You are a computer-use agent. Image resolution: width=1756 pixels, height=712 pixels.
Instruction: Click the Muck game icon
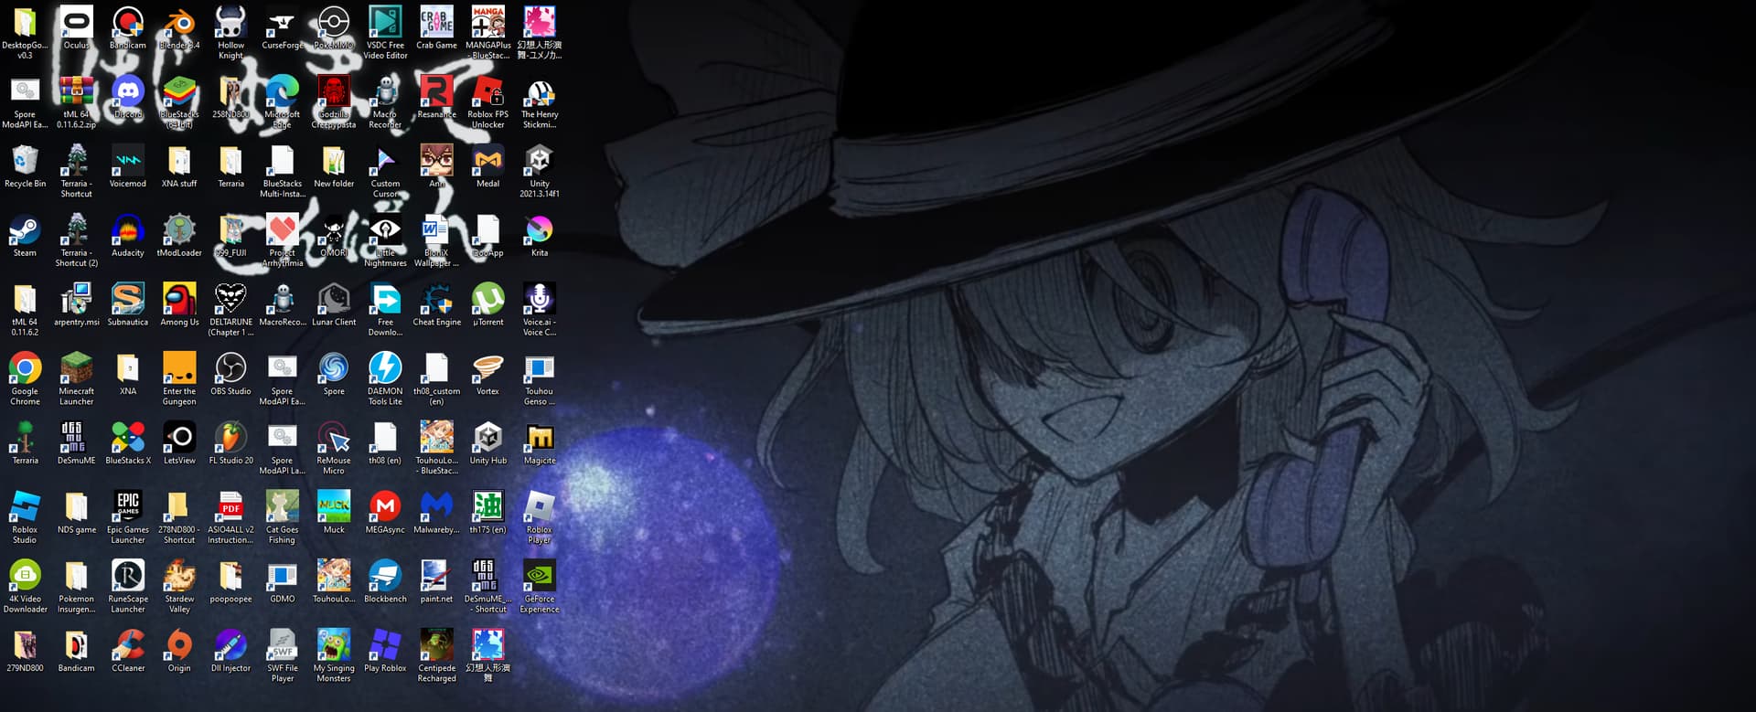(x=334, y=507)
